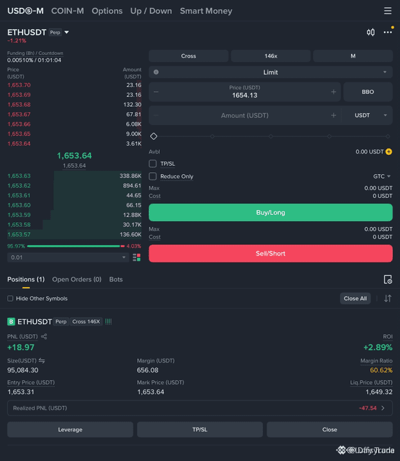
Task: Open the 0.01 price grouping dropdown
Action: [x=68, y=257]
